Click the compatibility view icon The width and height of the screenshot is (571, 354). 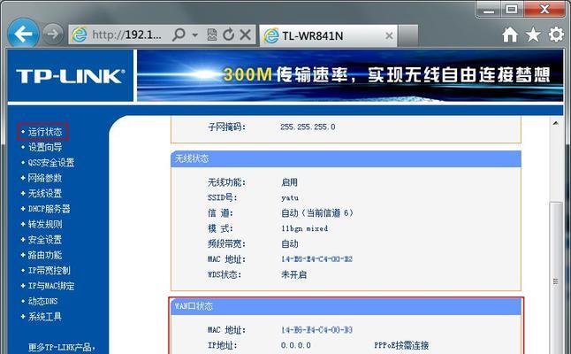point(212,35)
